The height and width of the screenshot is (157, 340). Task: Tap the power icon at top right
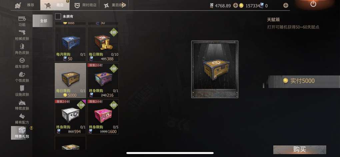(313, 4)
